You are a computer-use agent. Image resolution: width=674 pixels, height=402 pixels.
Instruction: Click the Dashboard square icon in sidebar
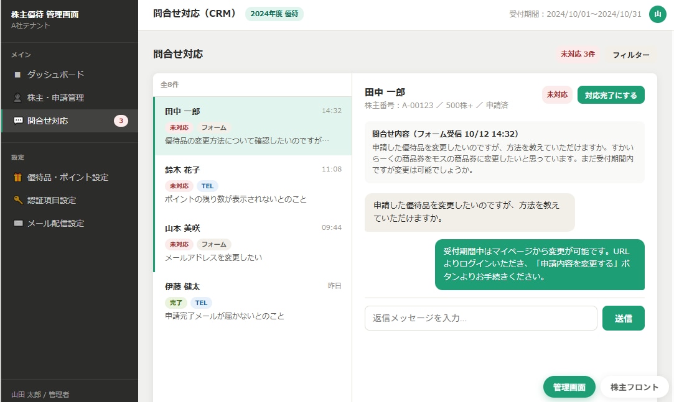(x=17, y=75)
